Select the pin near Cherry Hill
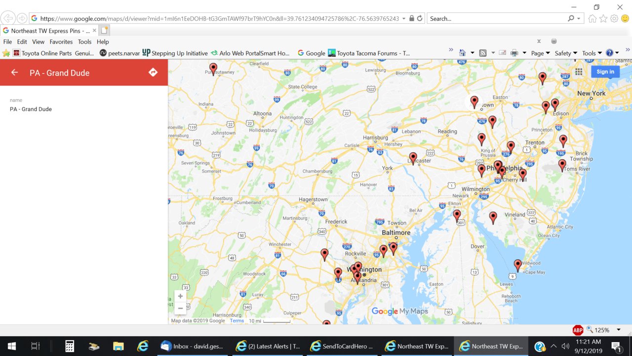The image size is (632, 356). 523,174
